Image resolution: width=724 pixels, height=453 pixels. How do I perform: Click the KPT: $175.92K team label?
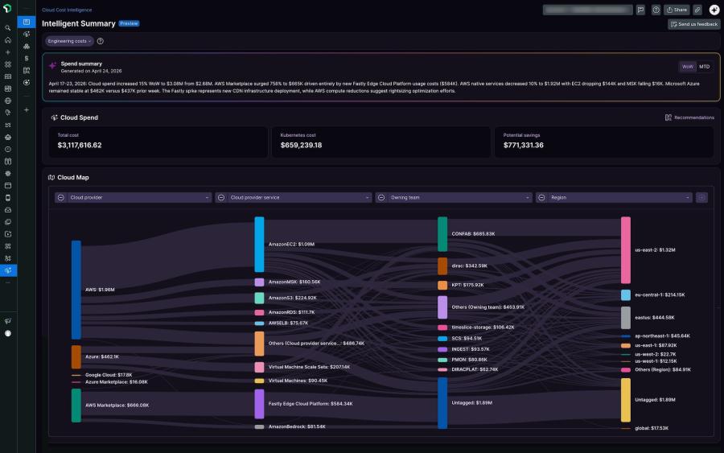(467, 285)
